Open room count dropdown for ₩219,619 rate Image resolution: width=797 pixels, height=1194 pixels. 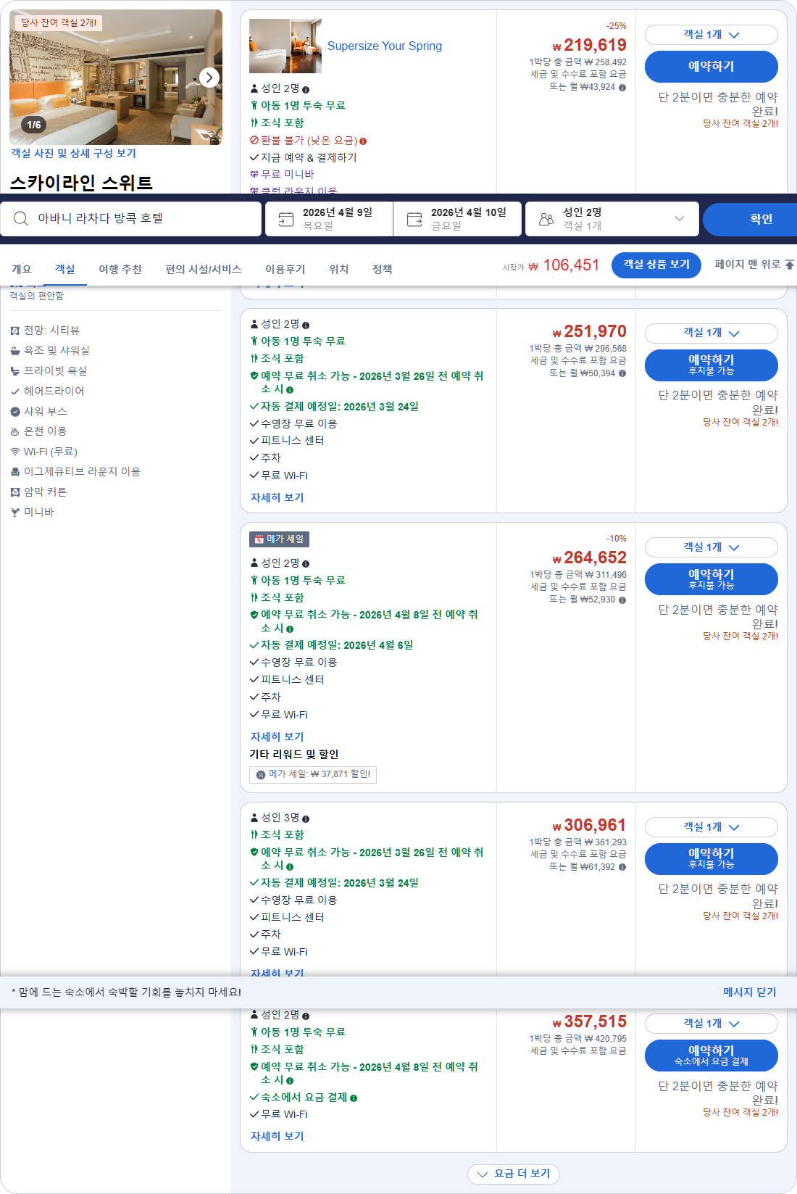pos(711,35)
